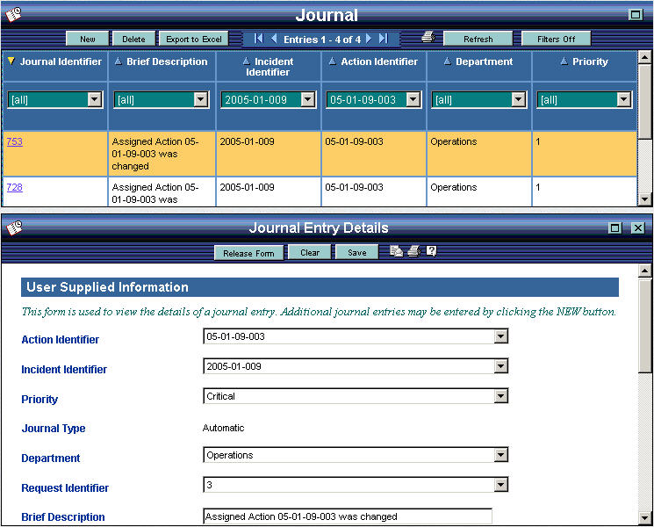Click the Export to Excel button
The image size is (654, 527).
pyautogui.click(x=194, y=39)
